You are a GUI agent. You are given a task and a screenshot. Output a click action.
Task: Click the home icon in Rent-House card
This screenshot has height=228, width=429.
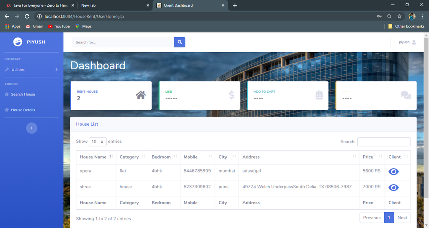(141, 95)
